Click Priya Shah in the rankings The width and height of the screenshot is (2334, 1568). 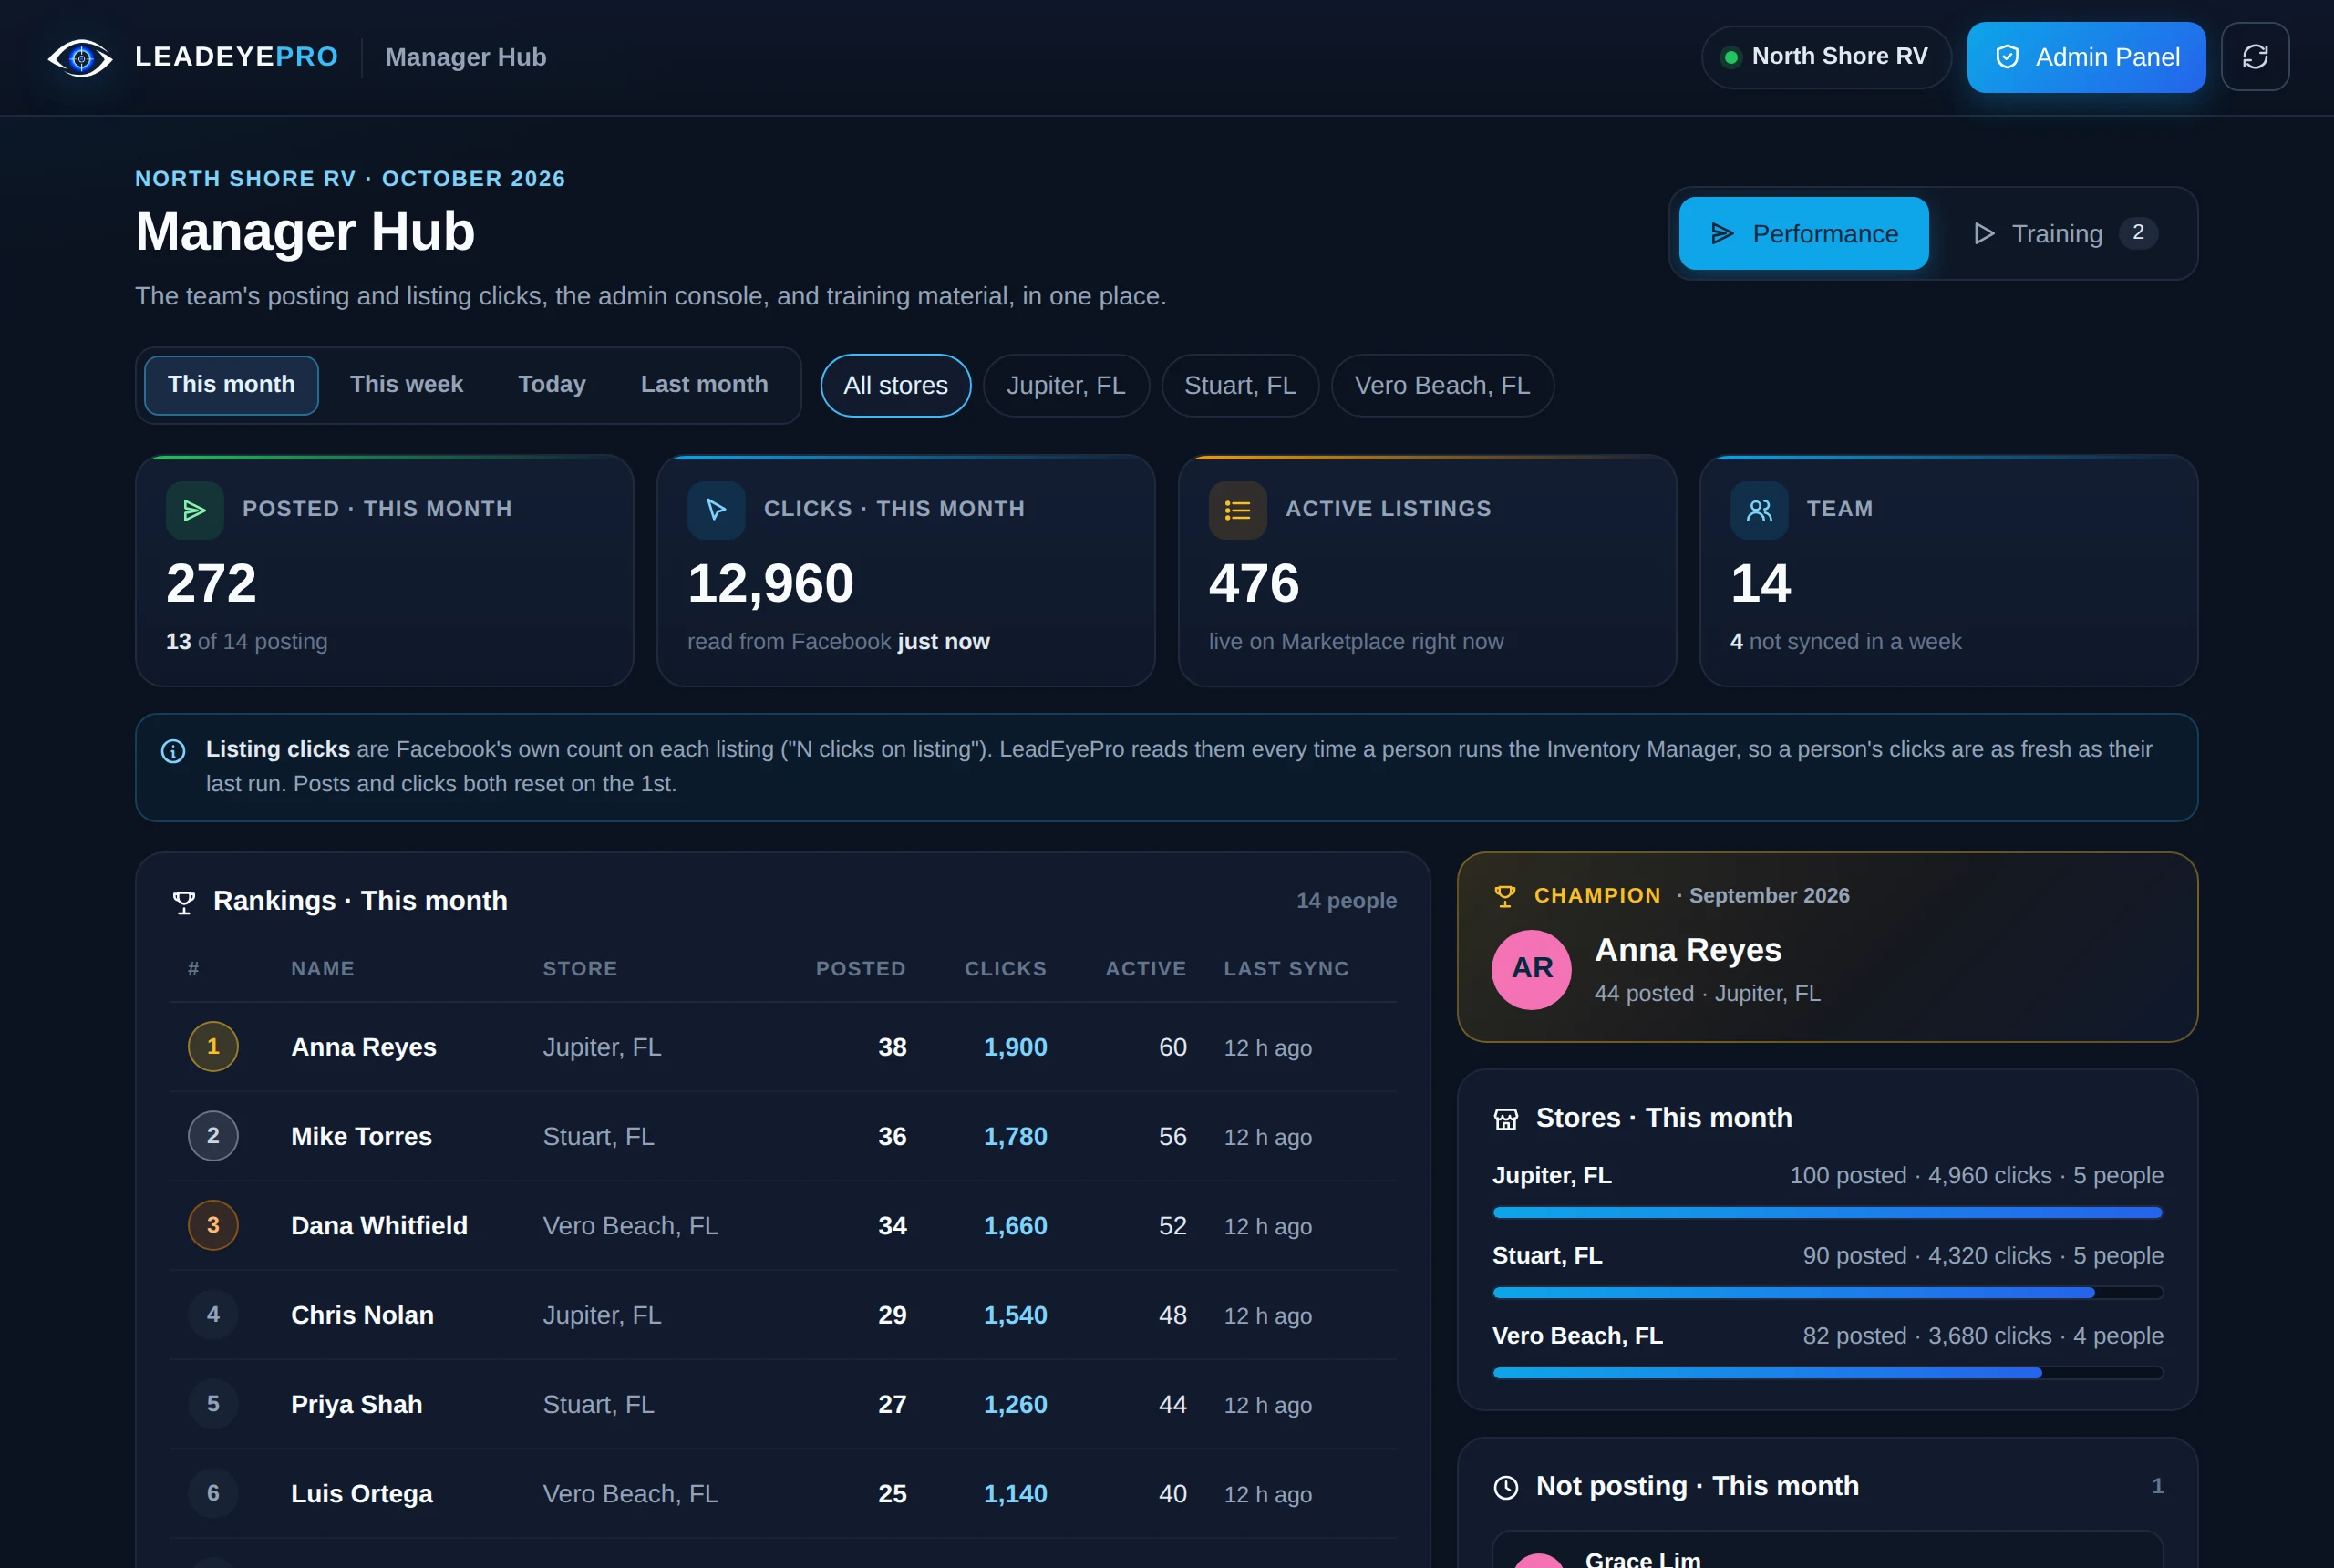[x=356, y=1404]
